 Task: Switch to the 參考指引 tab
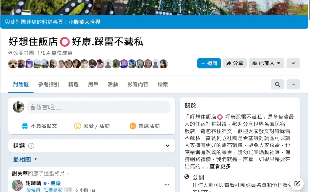pos(49,84)
